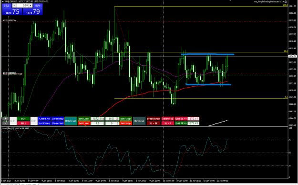Click the Close Sell button
Viewport: 298px width, 185px height.
click(x=58, y=123)
